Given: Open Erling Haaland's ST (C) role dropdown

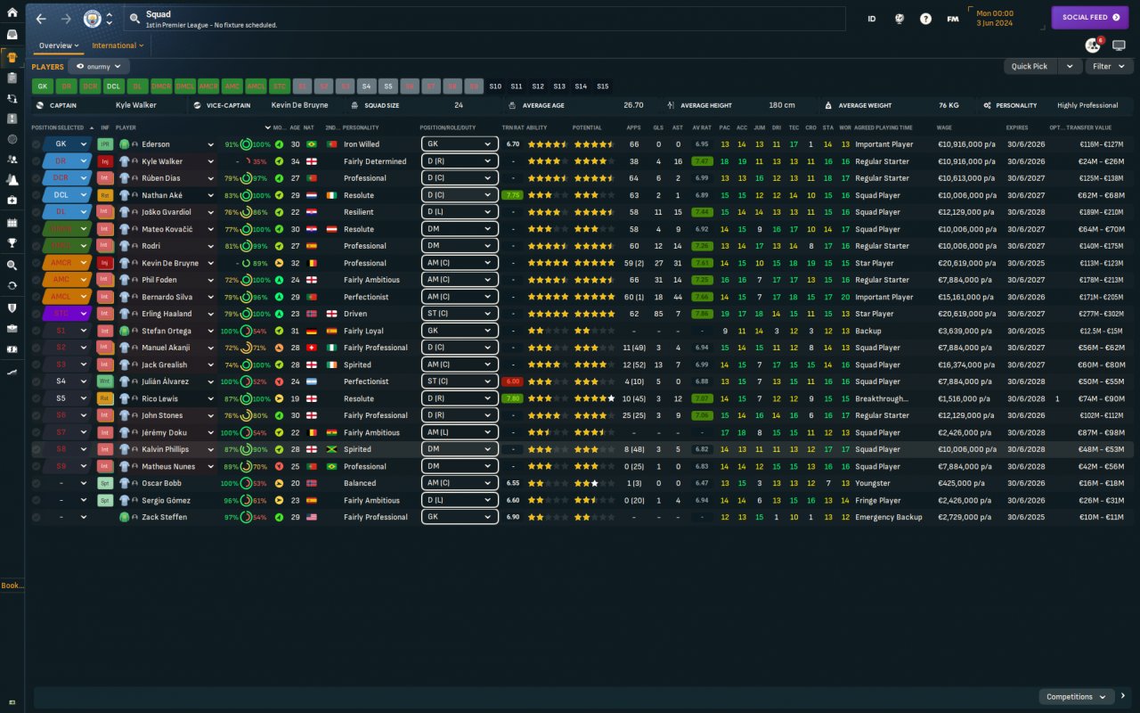Looking at the screenshot, I should point(460,314).
